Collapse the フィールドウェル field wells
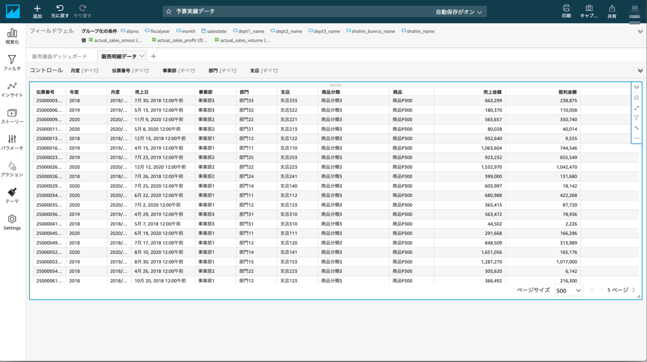647x362 pixels. (x=640, y=32)
